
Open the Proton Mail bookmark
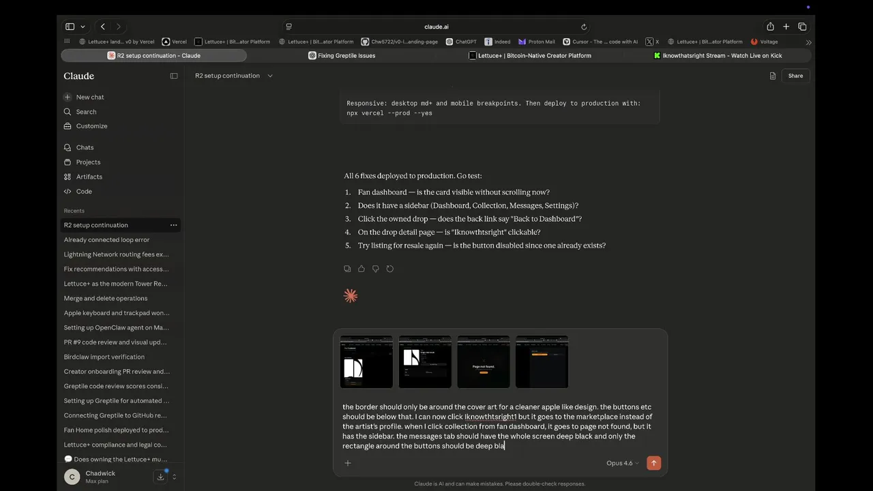click(537, 42)
